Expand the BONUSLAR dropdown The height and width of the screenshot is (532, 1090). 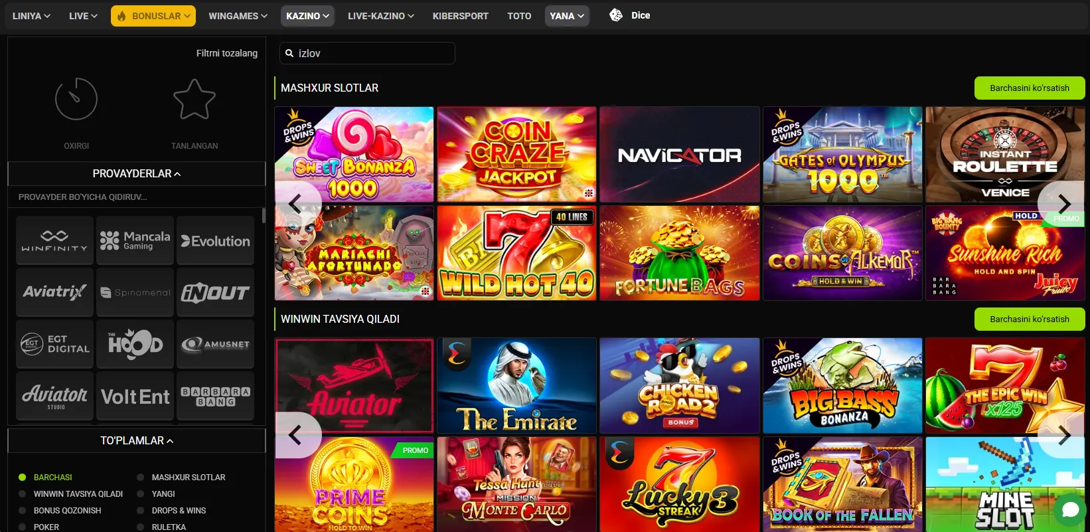point(153,16)
